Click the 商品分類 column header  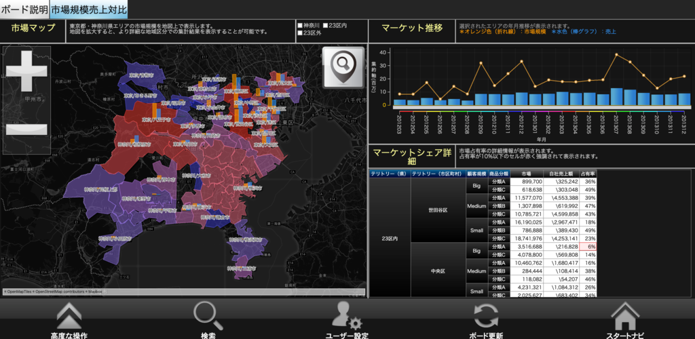click(x=499, y=174)
